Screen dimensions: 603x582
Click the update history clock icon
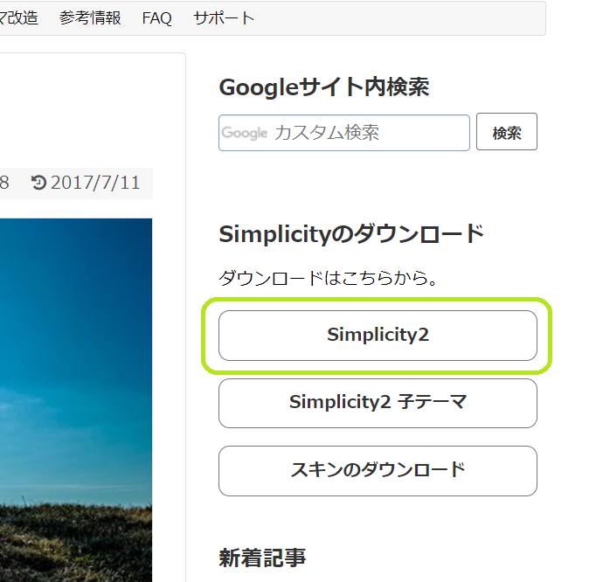point(38,183)
